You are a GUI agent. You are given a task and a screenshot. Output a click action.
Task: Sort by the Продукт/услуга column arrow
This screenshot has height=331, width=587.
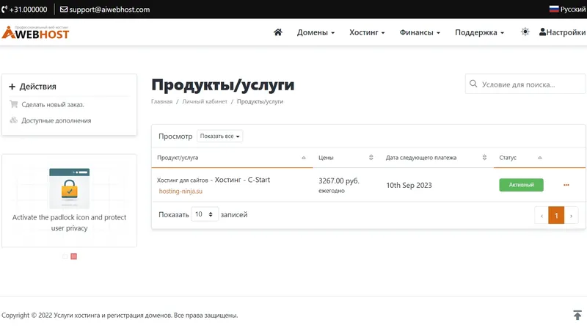[304, 158]
